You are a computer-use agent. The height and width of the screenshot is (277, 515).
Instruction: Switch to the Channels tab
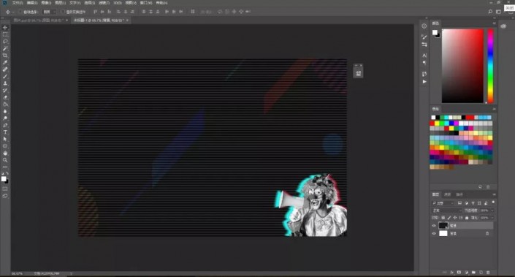pos(447,194)
